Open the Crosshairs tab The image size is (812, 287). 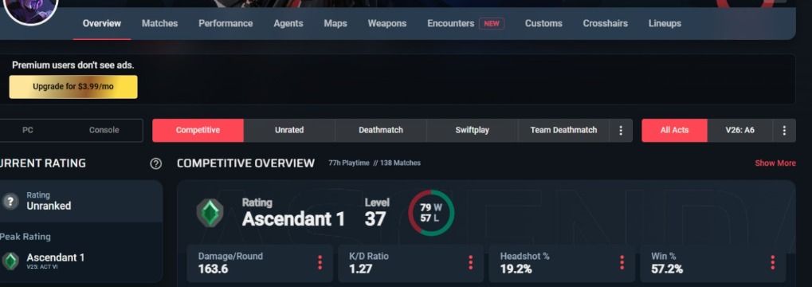tap(605, 23)
